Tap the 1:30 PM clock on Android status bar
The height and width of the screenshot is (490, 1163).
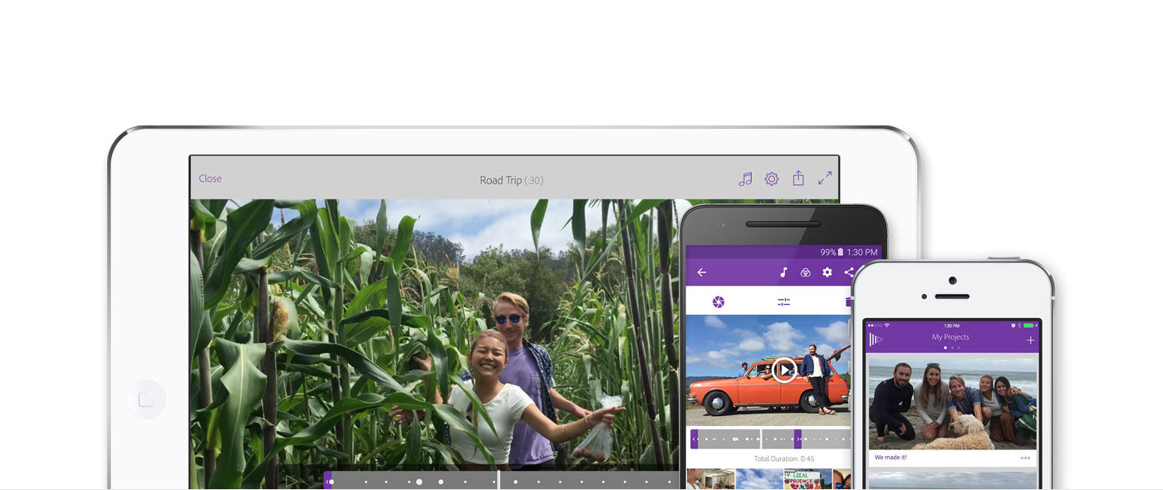pos(864,252)
